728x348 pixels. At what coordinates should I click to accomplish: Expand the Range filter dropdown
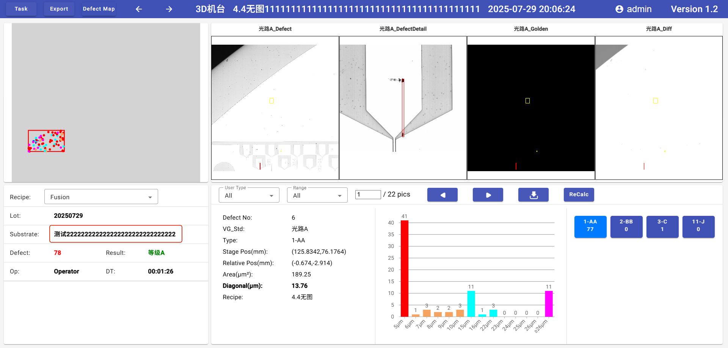coord(317,195)
